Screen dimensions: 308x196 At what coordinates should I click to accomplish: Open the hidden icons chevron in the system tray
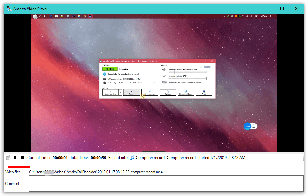click(224, 16)
